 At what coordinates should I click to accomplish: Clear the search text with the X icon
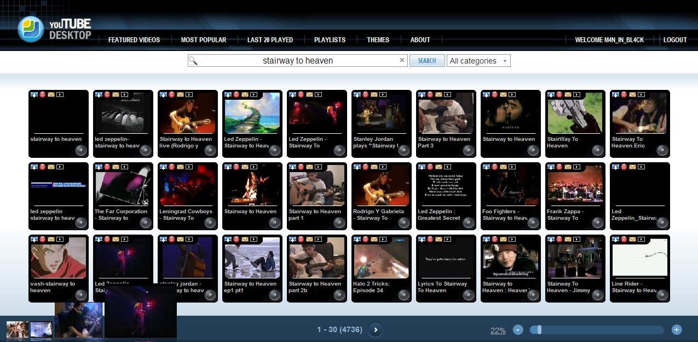402,60
